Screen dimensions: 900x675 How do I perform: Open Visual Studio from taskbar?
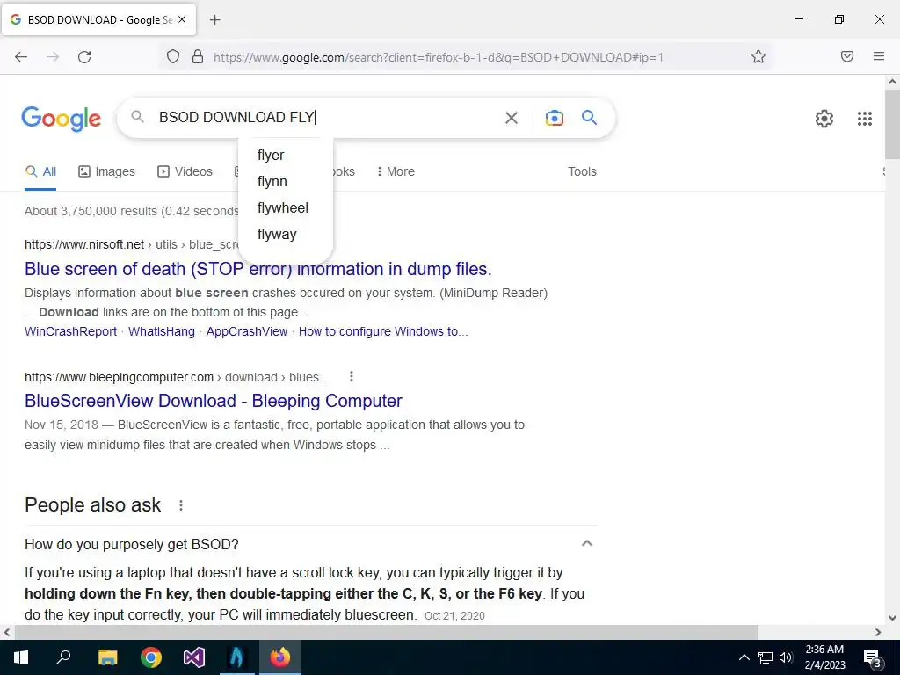coord(194,657)
